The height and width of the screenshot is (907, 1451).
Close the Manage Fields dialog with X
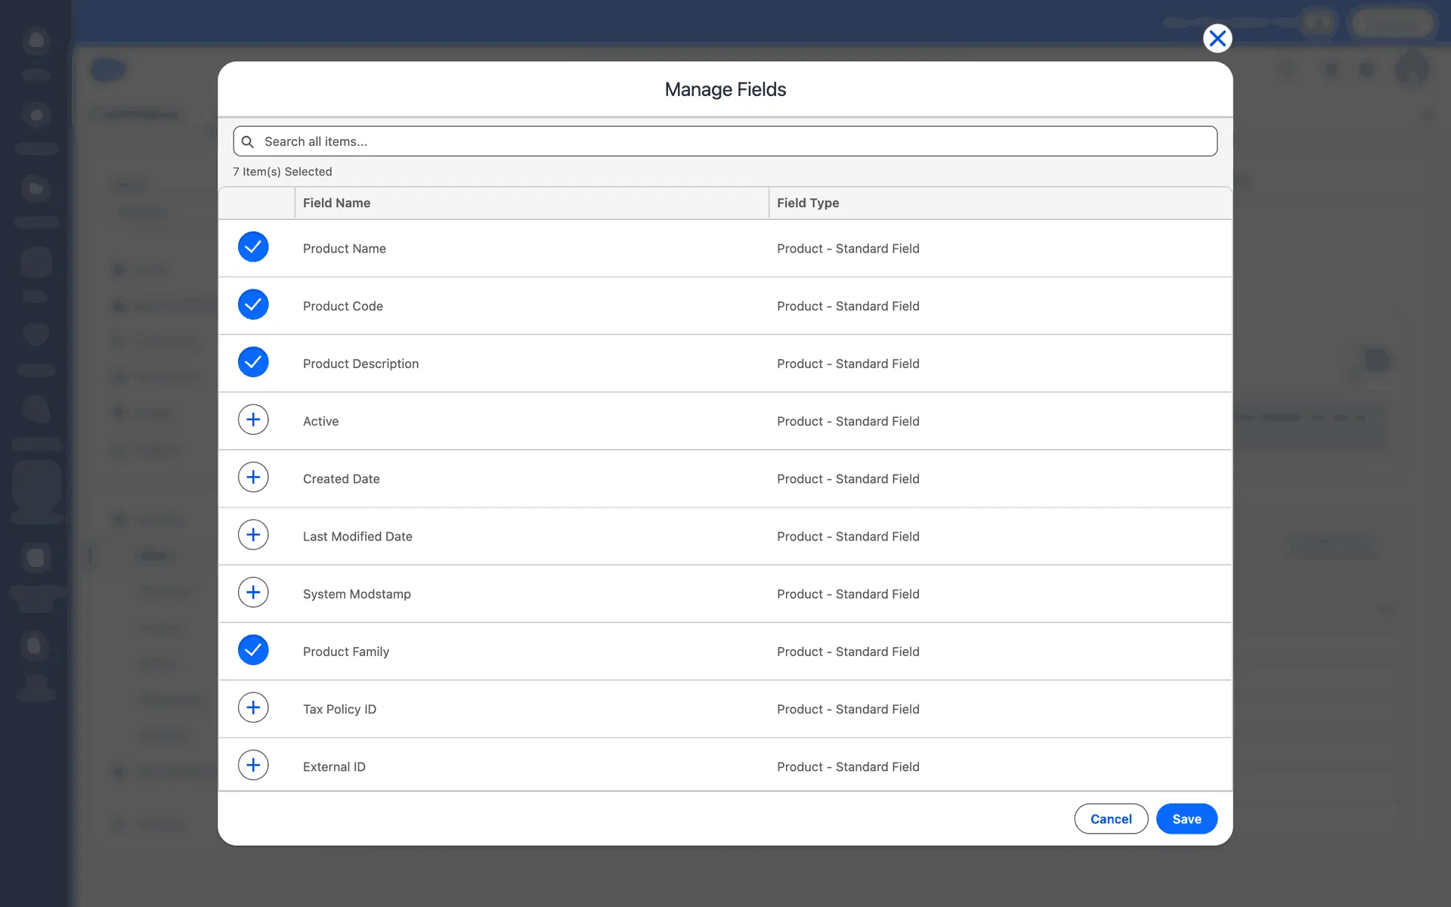tap(1217, 39)
